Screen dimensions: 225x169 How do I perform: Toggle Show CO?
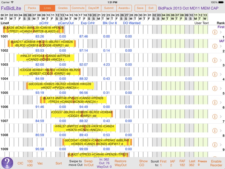click(x=143, y=163)
